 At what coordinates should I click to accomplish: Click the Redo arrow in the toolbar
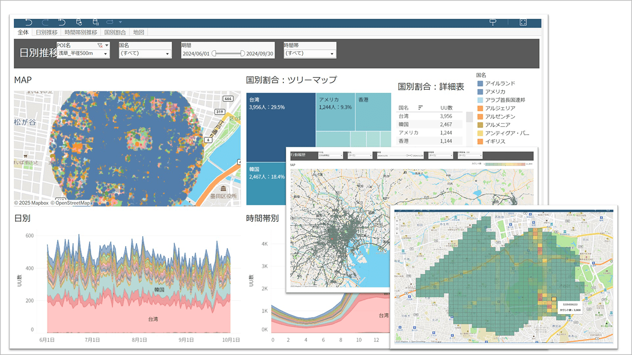click(45, 22)
